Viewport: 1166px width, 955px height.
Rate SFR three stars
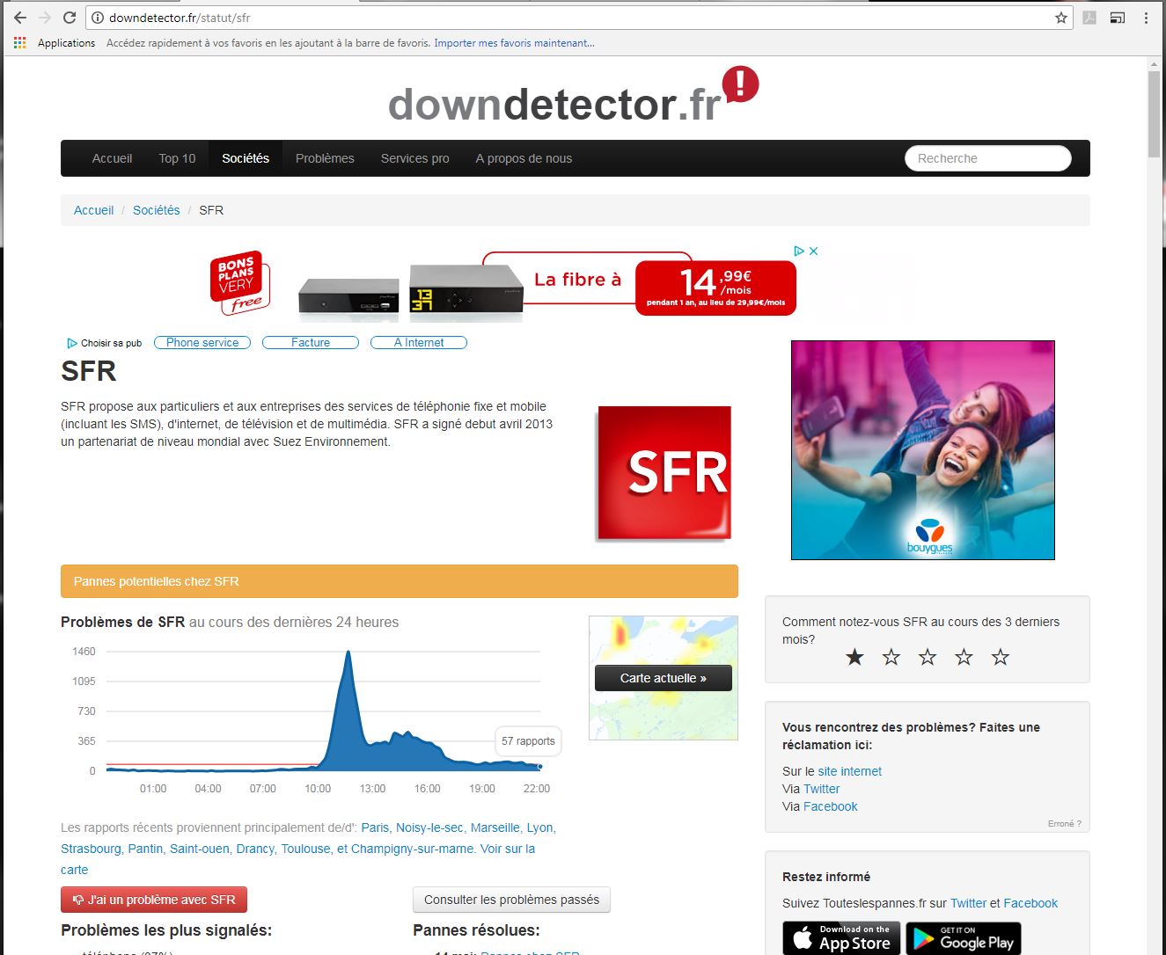pos(928,657)
